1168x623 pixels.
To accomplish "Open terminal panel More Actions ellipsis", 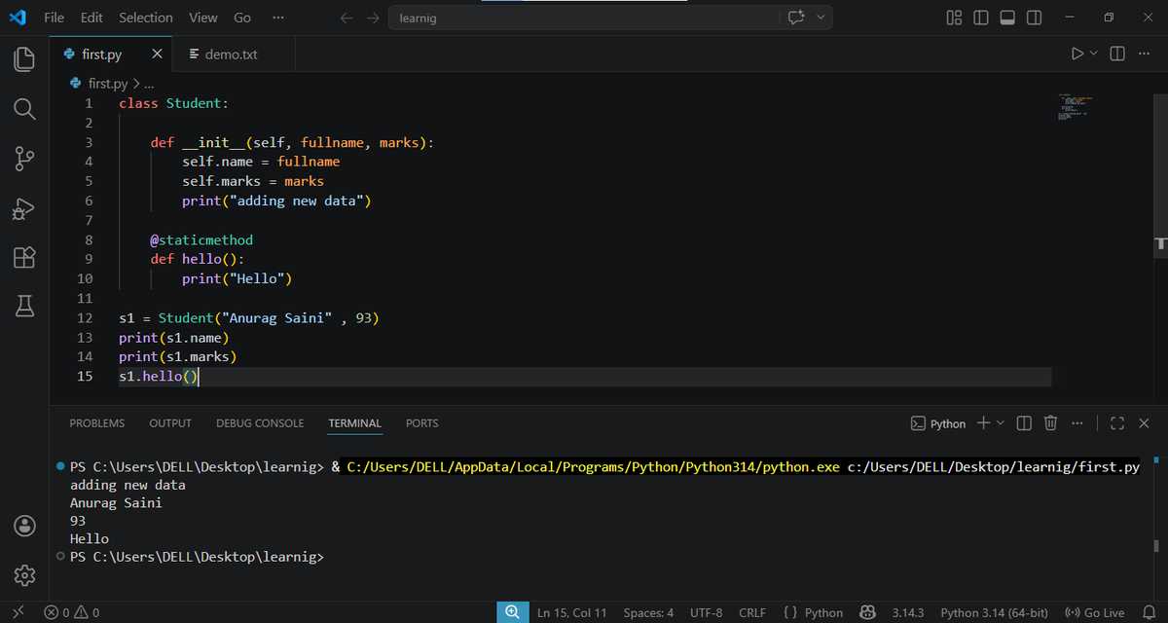I will point(1077,422).
